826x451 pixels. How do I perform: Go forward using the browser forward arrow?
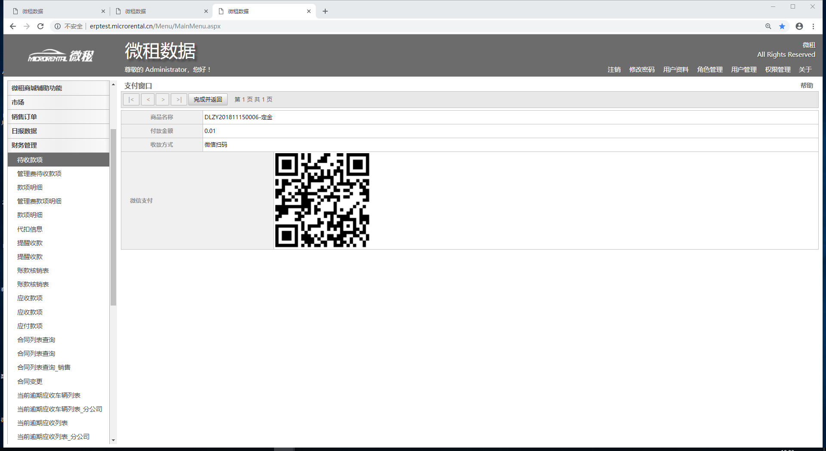tap(27, 26)
